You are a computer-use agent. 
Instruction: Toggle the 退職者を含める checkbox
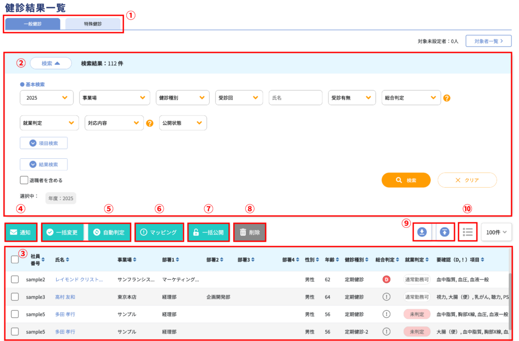(24, 180)
